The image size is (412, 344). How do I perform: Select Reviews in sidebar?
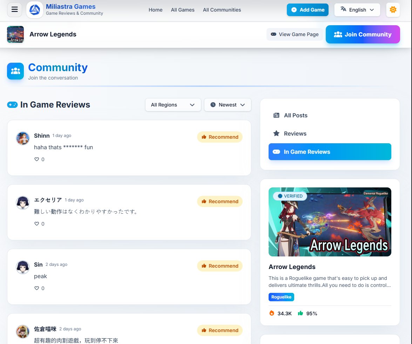pyautogui.click(x=330, y=133)
